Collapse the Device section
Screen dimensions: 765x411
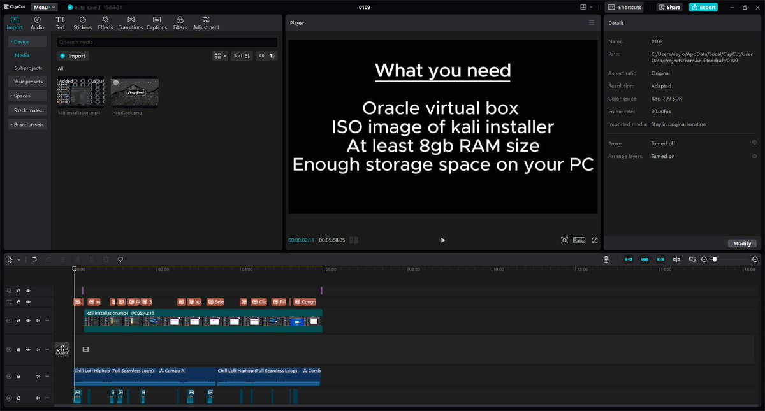tap(27, 41)
